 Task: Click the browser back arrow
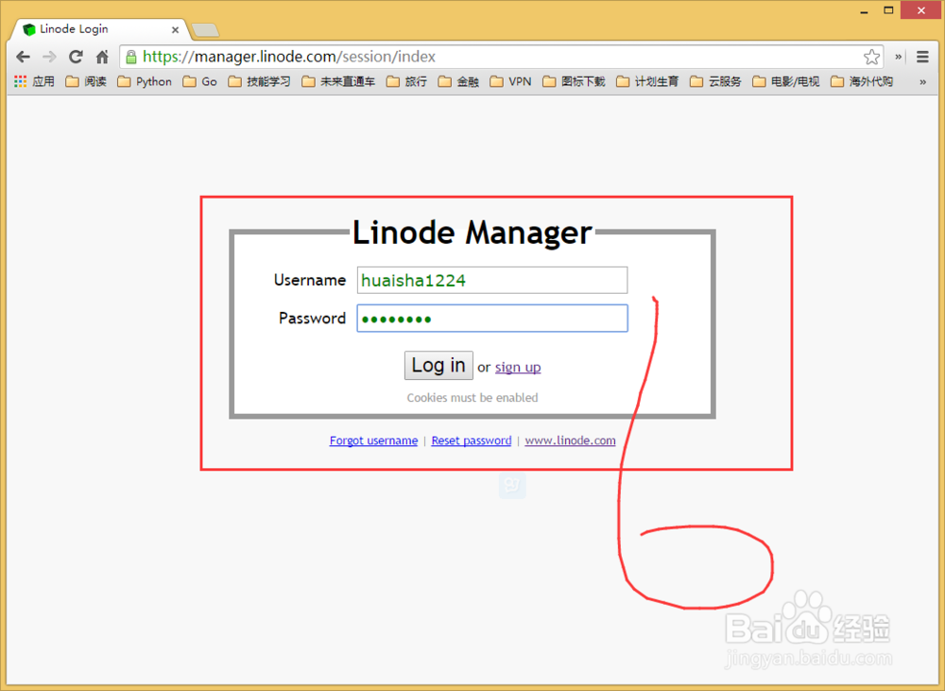pyautogui.click(x=23, y=57)
